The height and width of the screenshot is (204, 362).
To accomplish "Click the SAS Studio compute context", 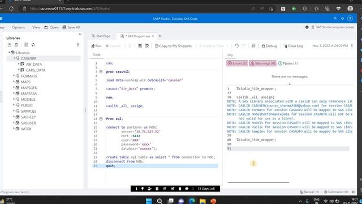I will click(333, 27).
